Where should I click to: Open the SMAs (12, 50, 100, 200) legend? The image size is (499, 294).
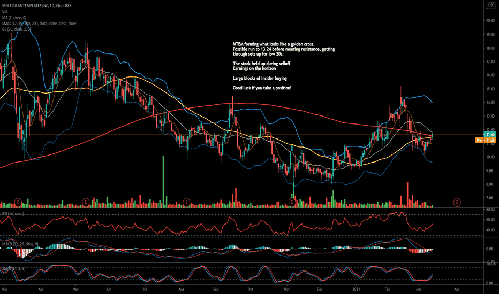[x=40, y=23]
